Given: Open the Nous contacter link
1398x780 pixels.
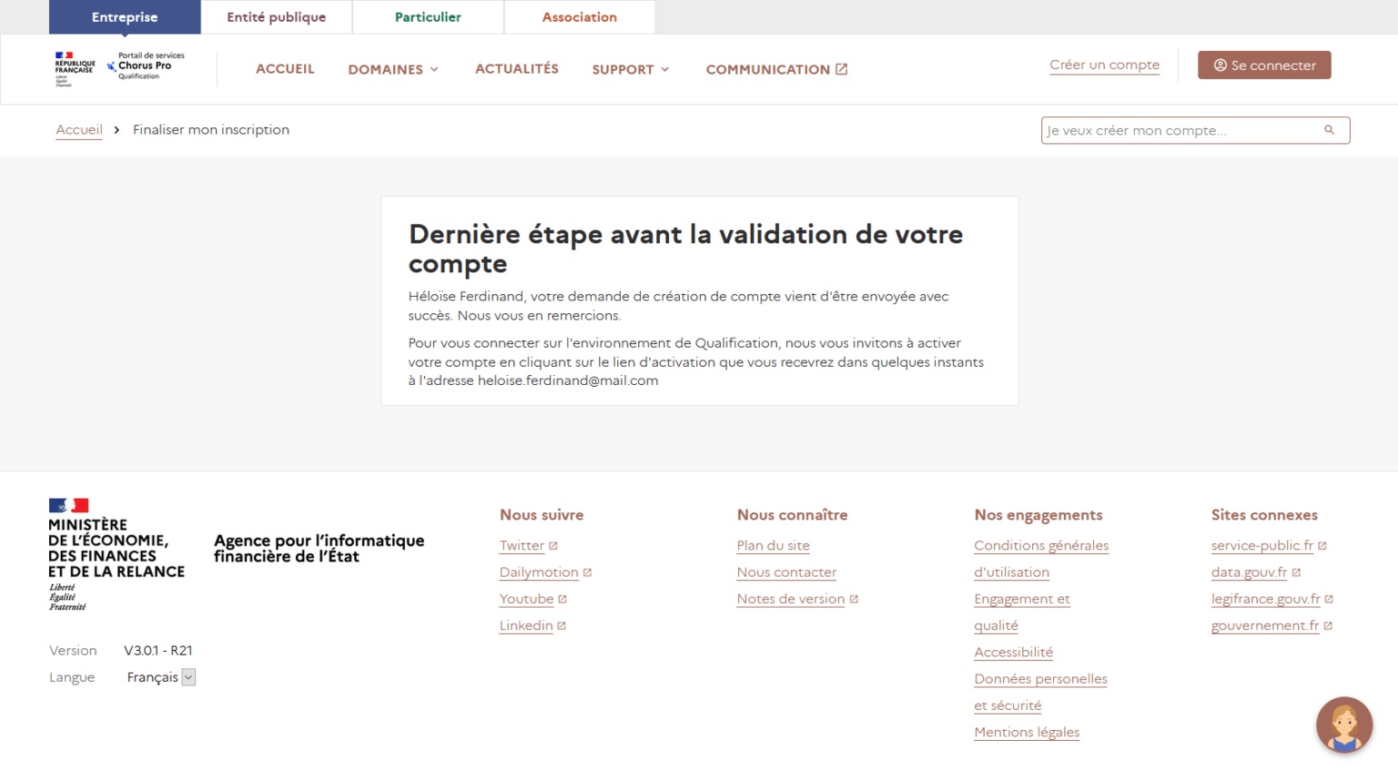Looking at the screenshot, I should (786, 572).
